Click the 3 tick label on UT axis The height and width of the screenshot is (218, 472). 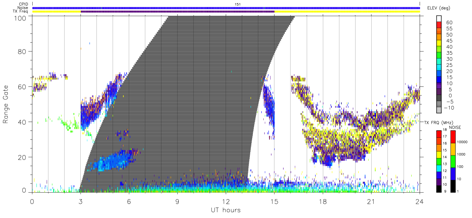coord(80,201)
